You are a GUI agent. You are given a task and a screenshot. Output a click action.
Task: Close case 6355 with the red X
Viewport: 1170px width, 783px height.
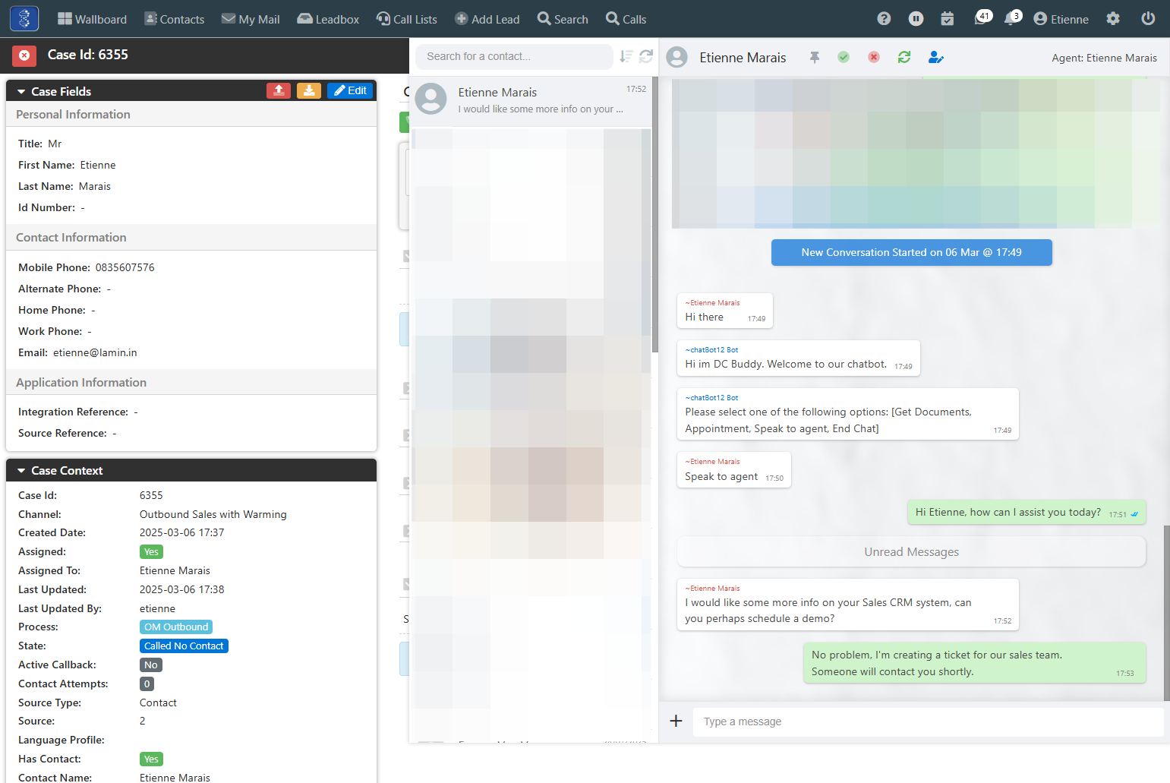coord(24,55)
